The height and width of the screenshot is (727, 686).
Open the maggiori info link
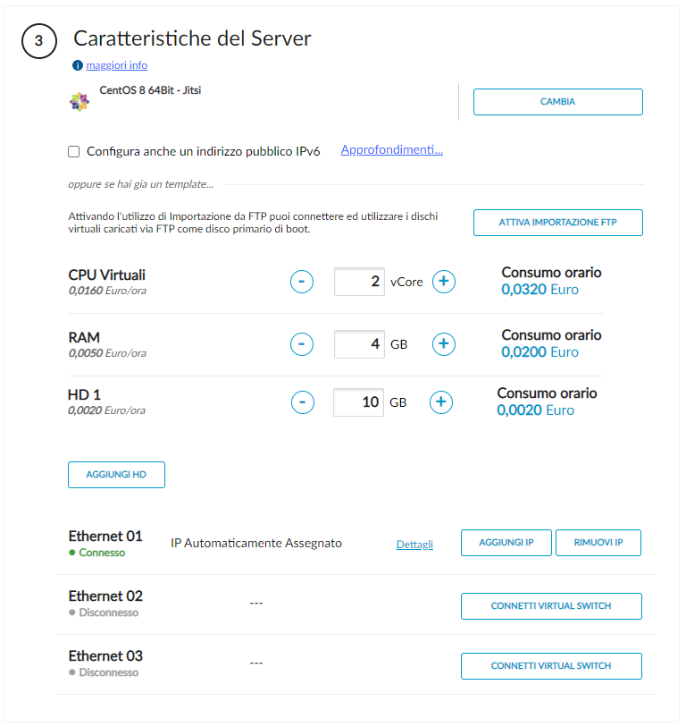117,65
